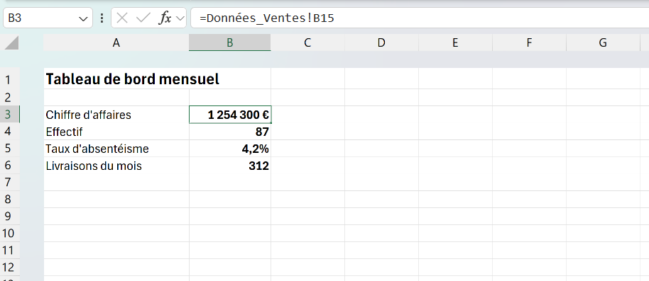Click the Select All corner triangle
The height and width of the screenshot is (281, 649).
pos(11,42)
